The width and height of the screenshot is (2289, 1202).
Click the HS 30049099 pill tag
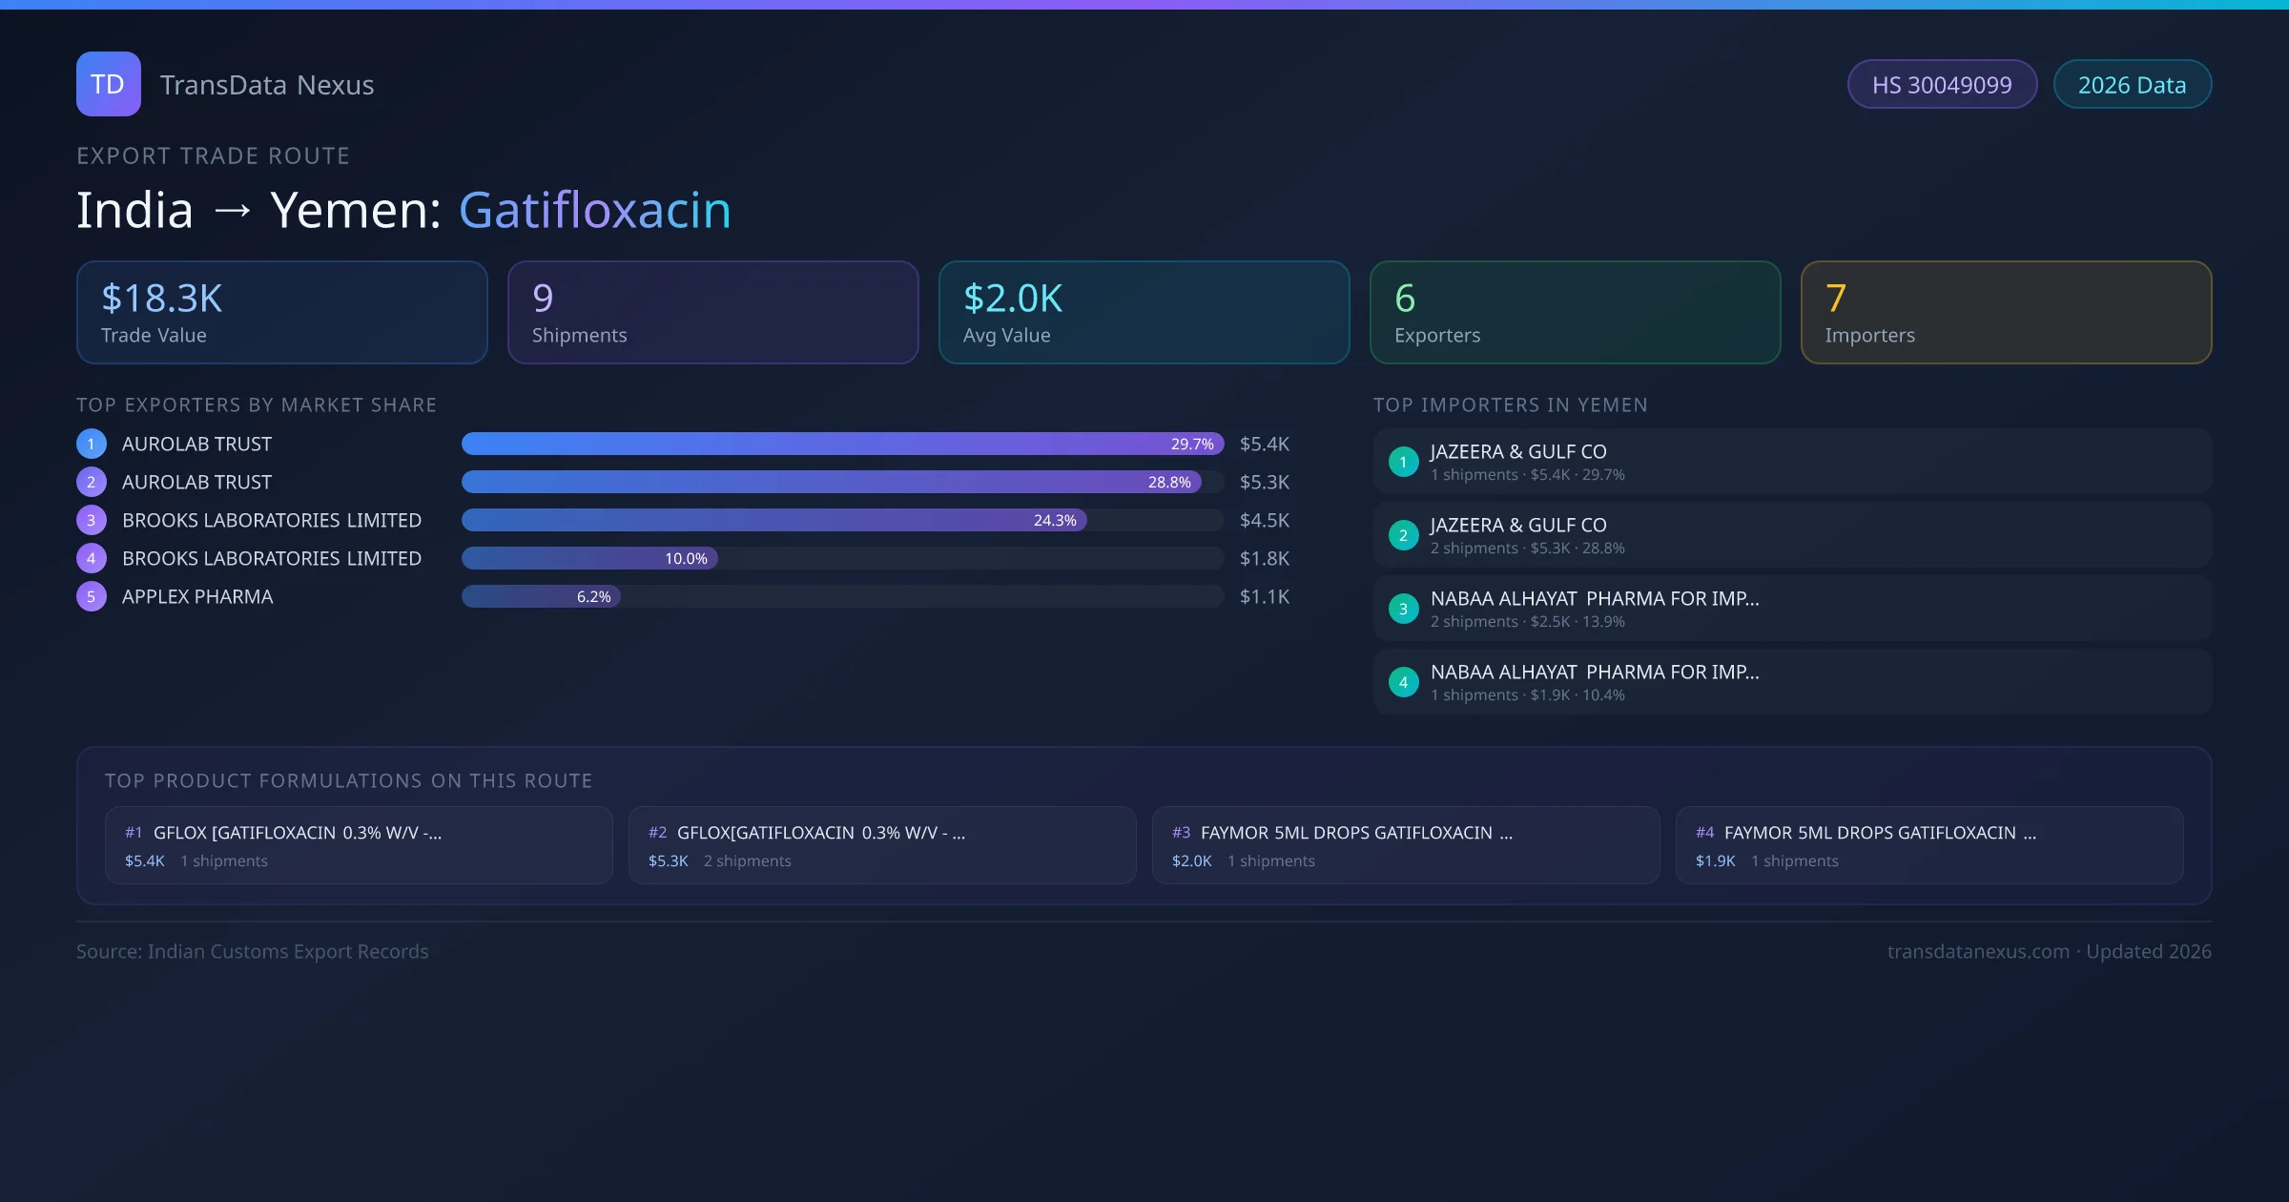(x=1942, y=85)
